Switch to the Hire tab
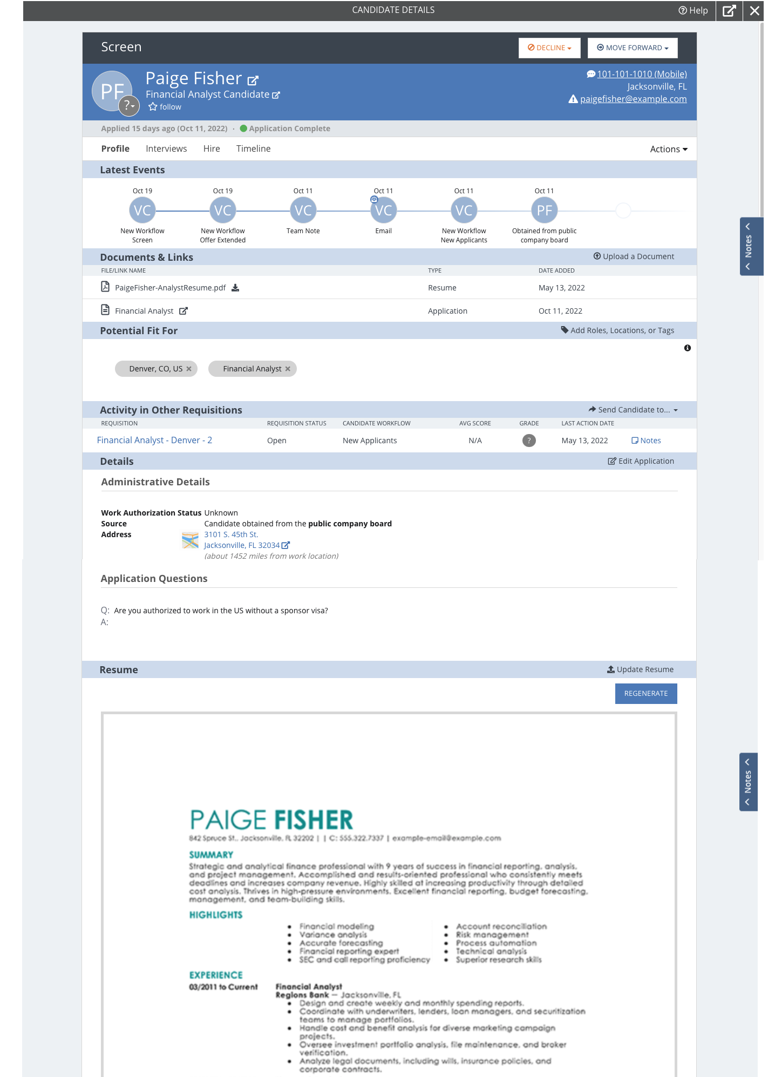 click(x=212, y=148)
